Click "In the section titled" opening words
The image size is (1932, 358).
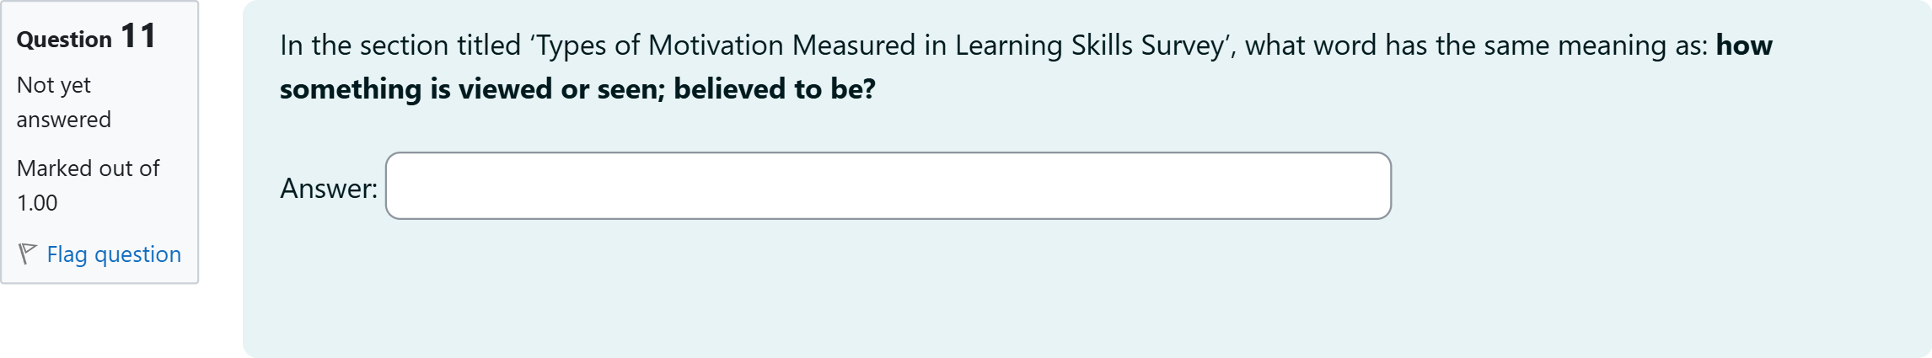point(400,45)
